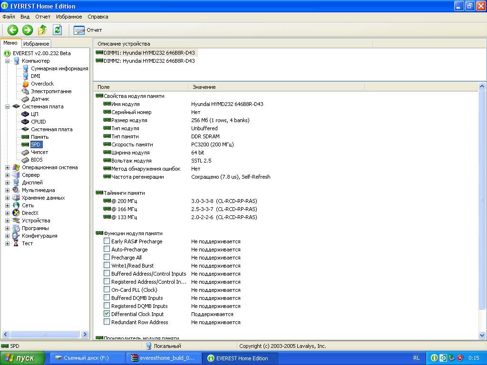Switch to the Избранное sidebar tab
The height and width of the screenshot is (365, 487).
tap(36, 44)
